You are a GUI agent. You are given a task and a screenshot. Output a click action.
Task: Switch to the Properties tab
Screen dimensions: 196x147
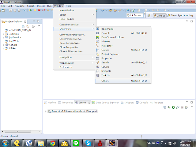pos(66,103)
